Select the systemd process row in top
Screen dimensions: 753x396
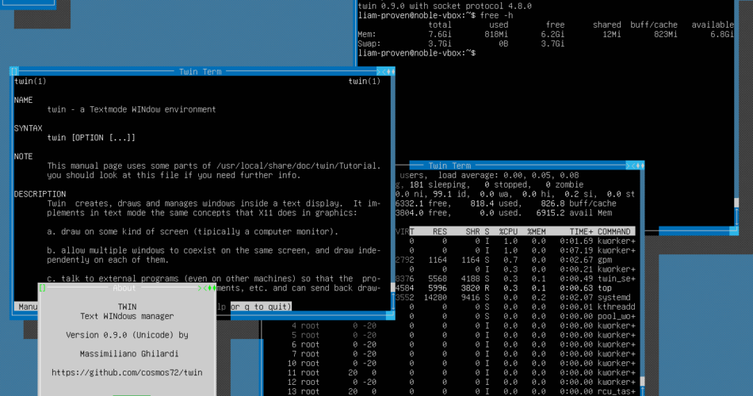[515, 298]
